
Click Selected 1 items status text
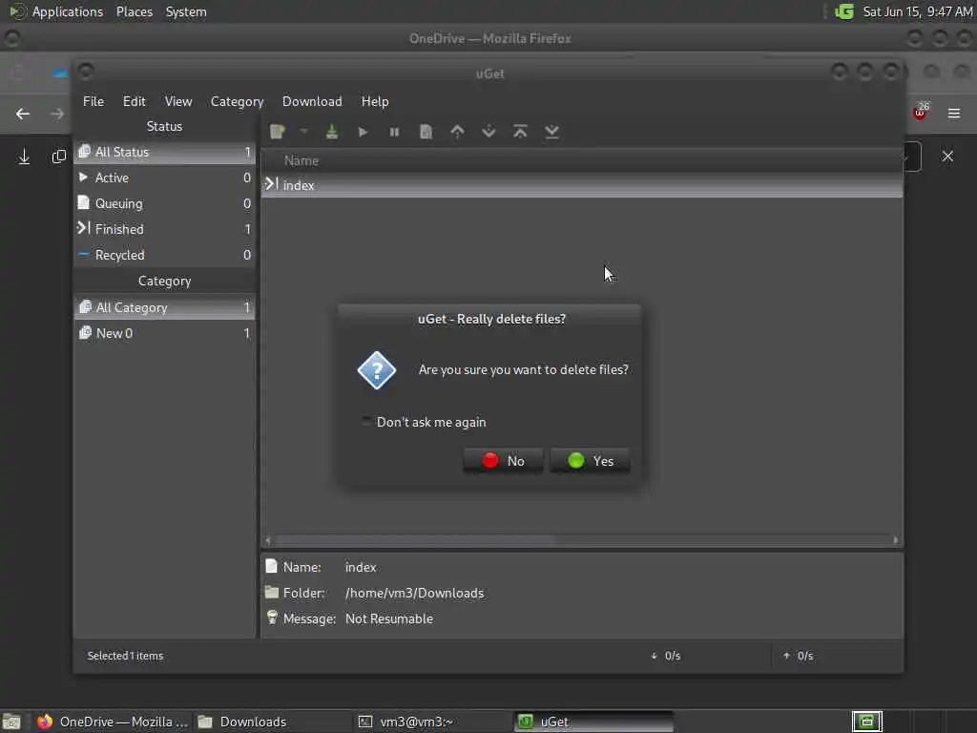pyautogui.click(x=125, y=656)
